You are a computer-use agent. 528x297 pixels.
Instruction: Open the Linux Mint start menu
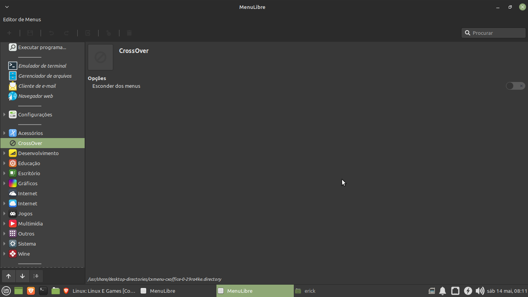(x=6, y=291)
